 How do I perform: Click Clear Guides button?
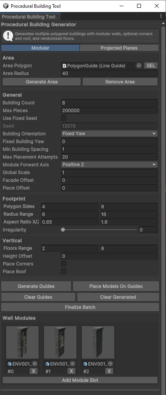pyautogui.click(x=38, y=297)
